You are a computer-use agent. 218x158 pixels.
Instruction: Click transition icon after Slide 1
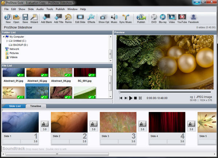click(45, 124)
